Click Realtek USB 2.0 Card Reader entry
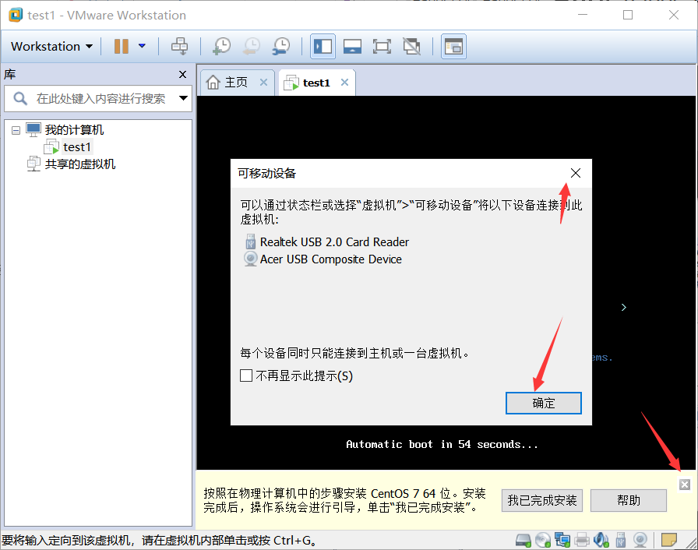 pos(334,242)
